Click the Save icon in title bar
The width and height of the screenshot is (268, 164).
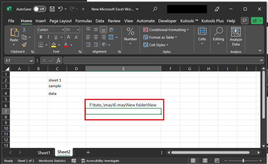coord(52,9)
